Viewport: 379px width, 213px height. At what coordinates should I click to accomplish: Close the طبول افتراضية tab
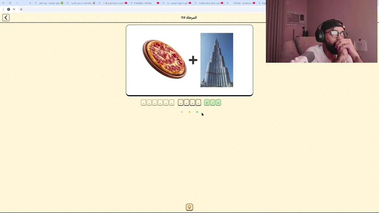click(36, 3)
